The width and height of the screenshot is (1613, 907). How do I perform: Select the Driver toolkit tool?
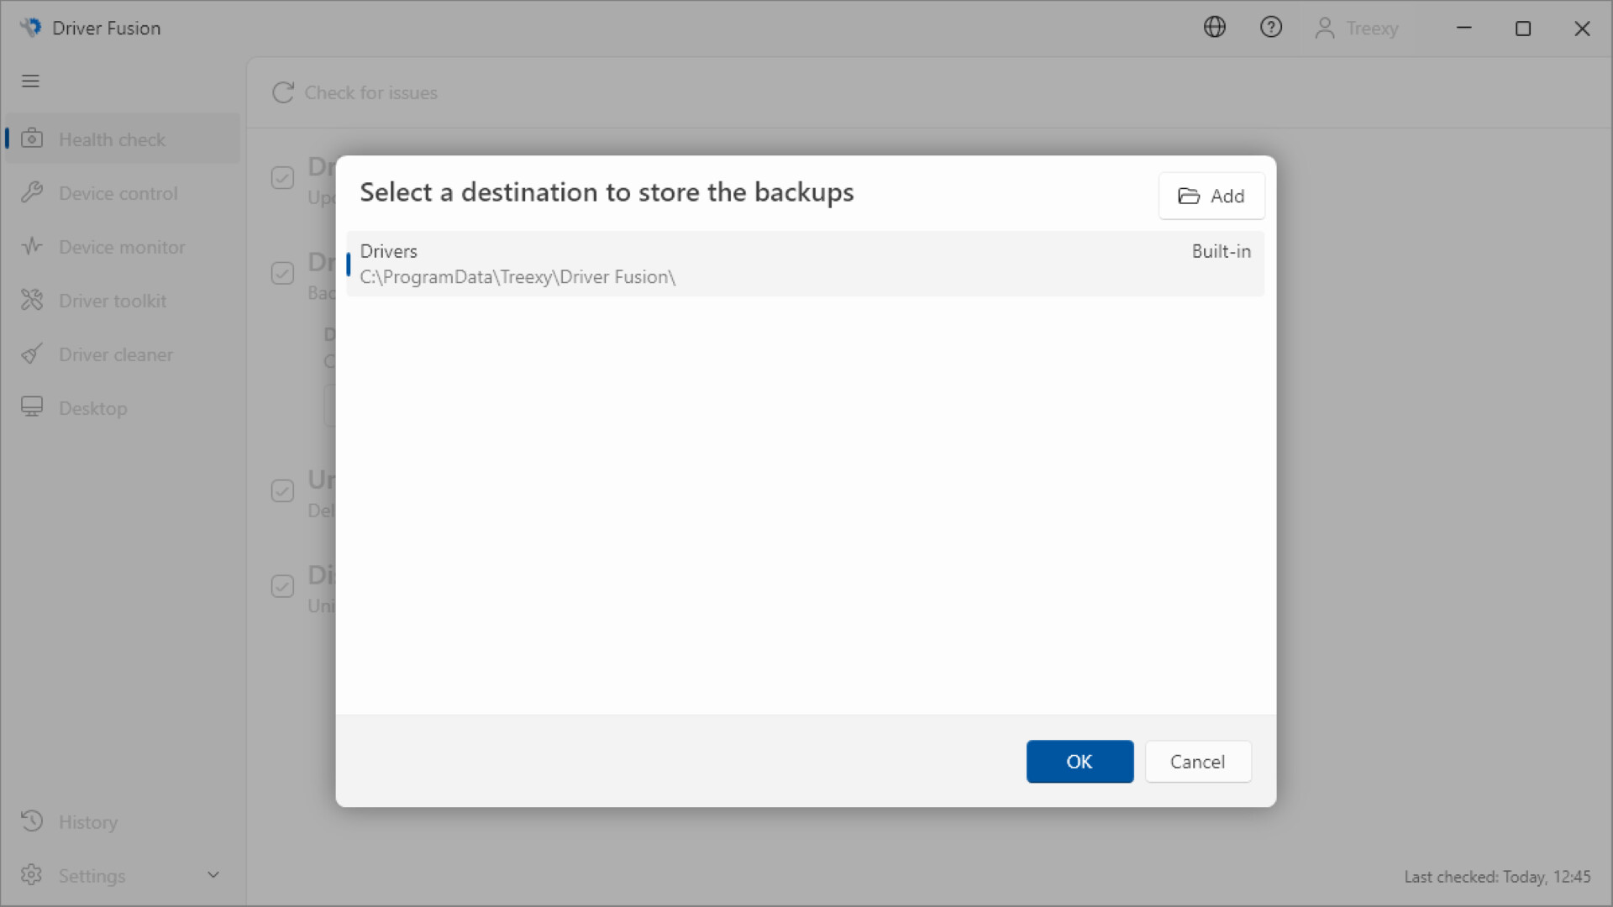pos(113,300)
